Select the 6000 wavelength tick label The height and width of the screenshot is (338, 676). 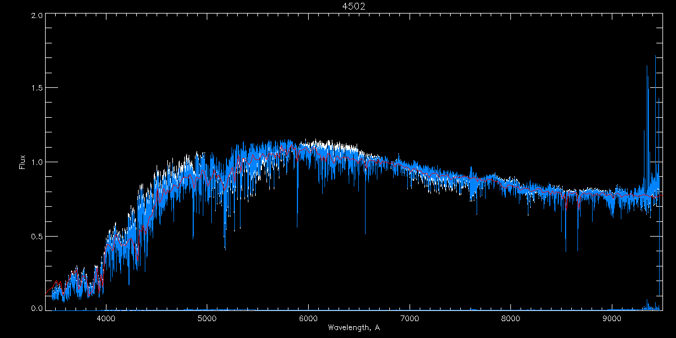click(308, 318)
